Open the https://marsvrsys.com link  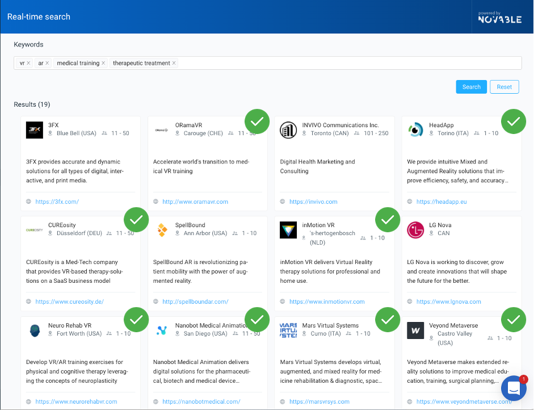click(x=319, y=401)
